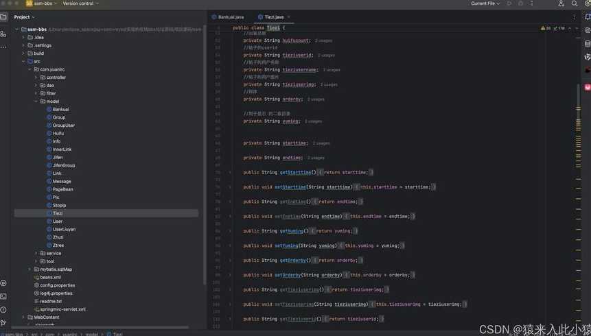Open the chevron dropdown beside Tiezi.java tab

pyautogui.click(x=289, y=17)
